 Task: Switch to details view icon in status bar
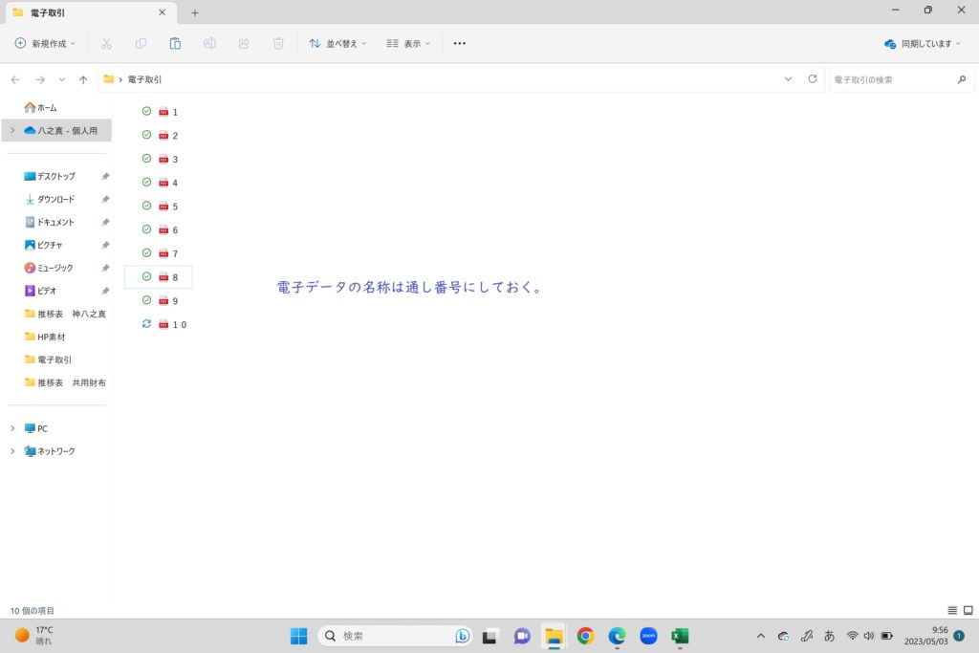952,610
